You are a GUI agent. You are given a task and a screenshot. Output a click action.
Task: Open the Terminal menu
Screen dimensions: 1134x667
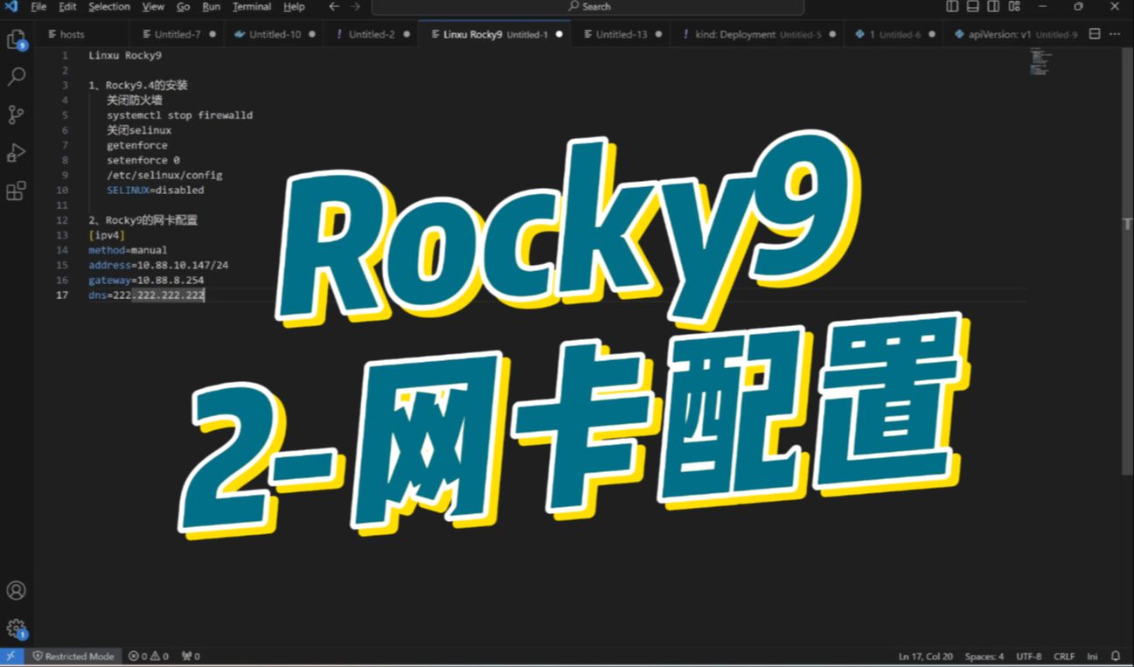(x=252, y=6)
